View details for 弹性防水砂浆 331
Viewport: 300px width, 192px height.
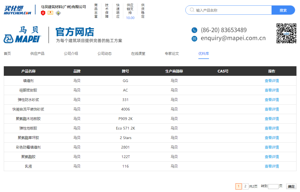(272, 100)
